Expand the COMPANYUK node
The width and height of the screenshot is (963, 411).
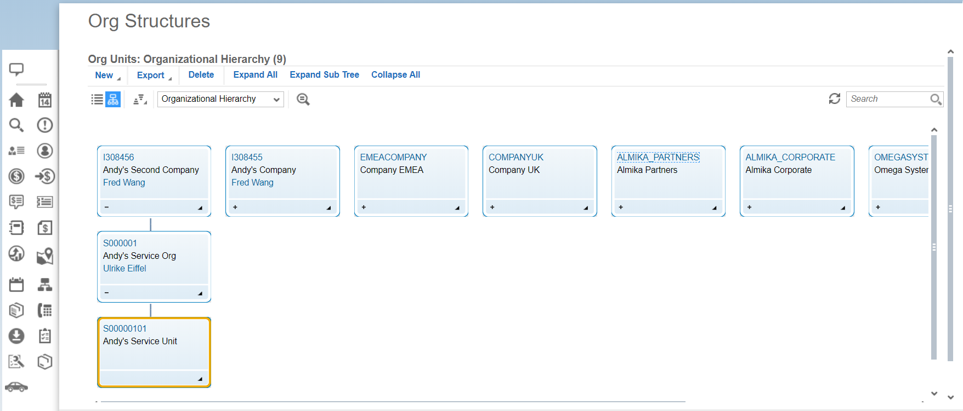(x=492, y=207)
